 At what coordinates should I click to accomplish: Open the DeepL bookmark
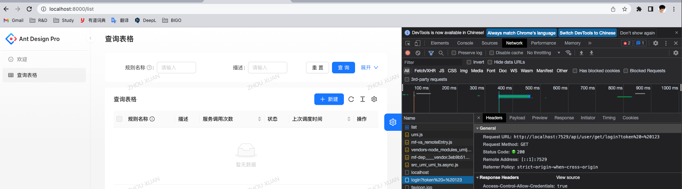click(145, 20)
